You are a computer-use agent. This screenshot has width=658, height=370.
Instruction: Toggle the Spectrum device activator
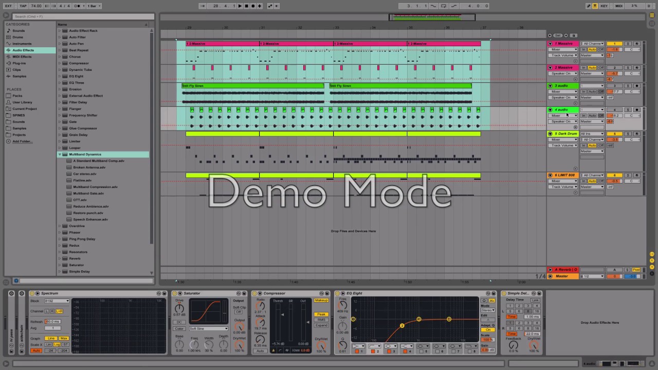point(32,293)
